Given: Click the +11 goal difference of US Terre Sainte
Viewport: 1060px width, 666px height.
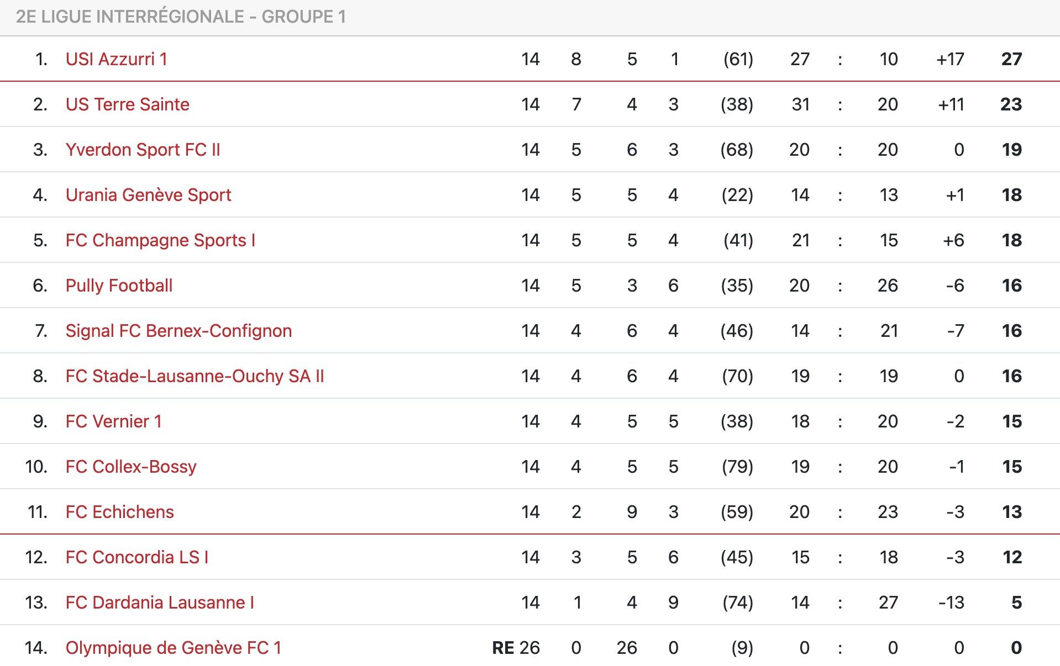Looking at the screenshot, I should pos(951,104).
